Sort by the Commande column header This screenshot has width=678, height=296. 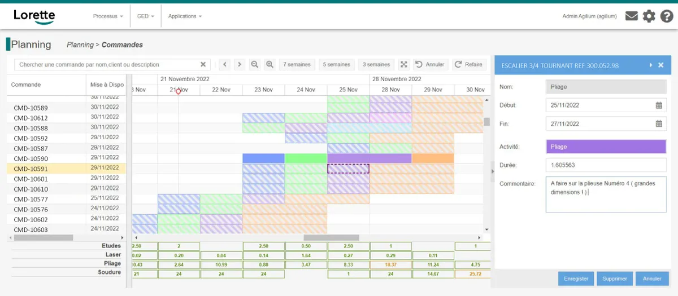click(x=46, y=85)
